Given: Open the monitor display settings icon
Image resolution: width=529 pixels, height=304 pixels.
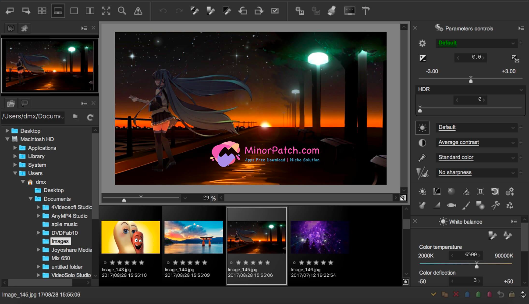Looking at the screenshot, I should tap(349, 11).
